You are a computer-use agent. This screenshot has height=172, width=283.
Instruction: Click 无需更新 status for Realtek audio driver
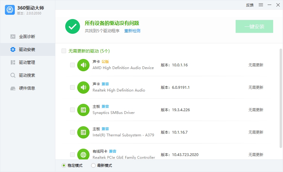point(256,88)
